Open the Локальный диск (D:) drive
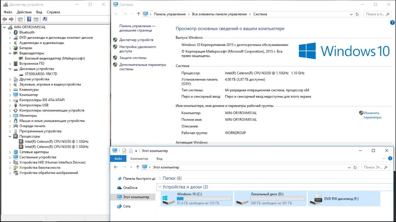 tap(270, 199)
